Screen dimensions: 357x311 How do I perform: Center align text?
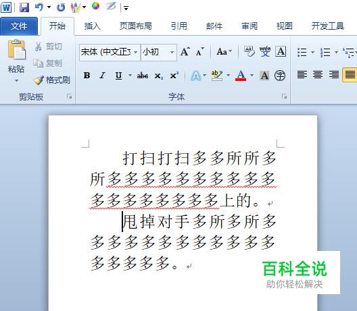coord(318,74)
